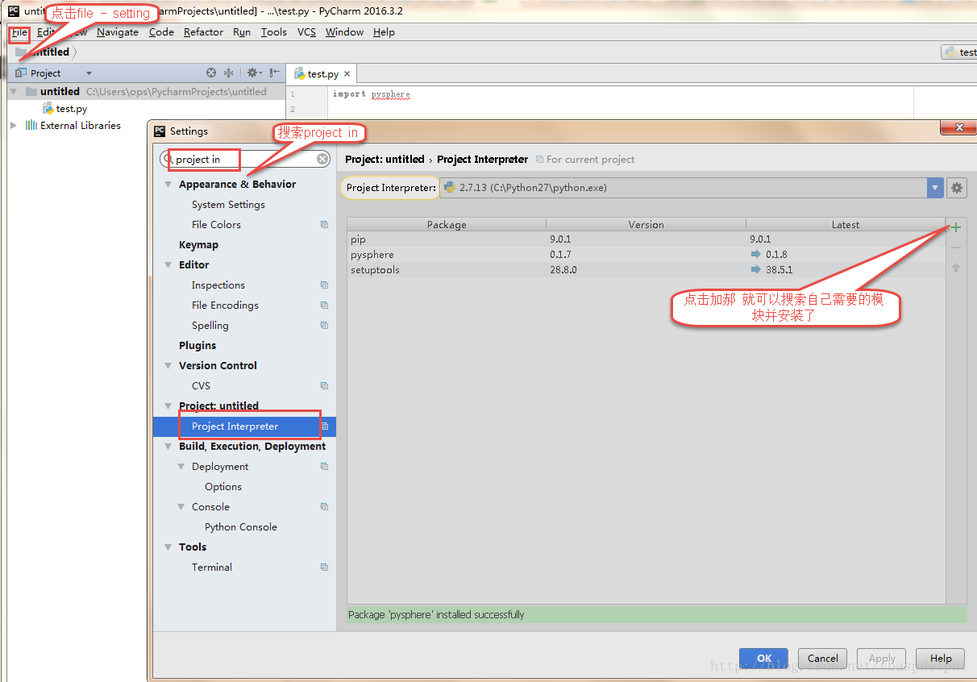This screenshot has width=977, height=682.
Task: Click the untitled folder icon in breadcrumb bar
Action: click(21, 52)
